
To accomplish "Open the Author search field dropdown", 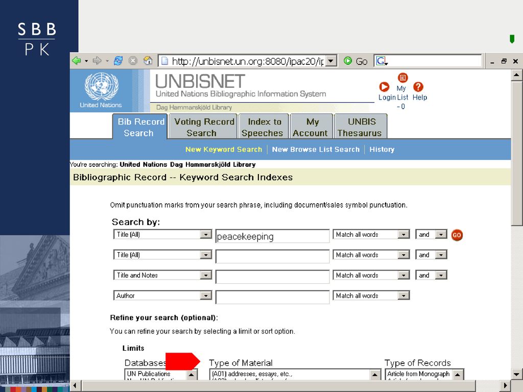I will click(206, 296).
